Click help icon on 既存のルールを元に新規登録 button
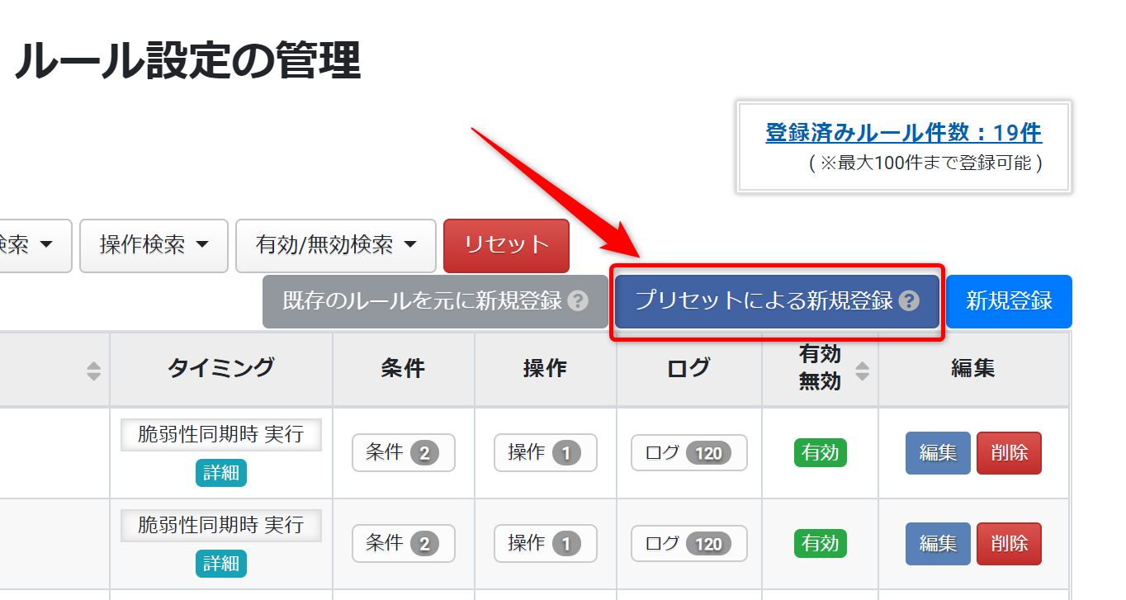 pos(579,301)
